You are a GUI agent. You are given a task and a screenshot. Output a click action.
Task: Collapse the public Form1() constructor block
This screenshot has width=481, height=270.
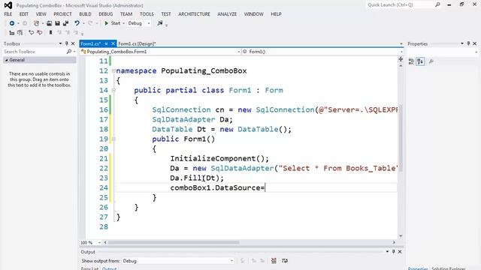click(x=113, y=139)
